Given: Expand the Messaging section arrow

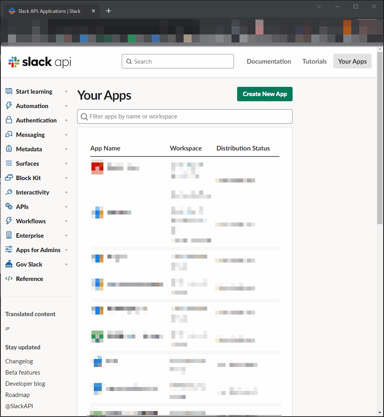Looking at the screenshot, I should point(66,134).
